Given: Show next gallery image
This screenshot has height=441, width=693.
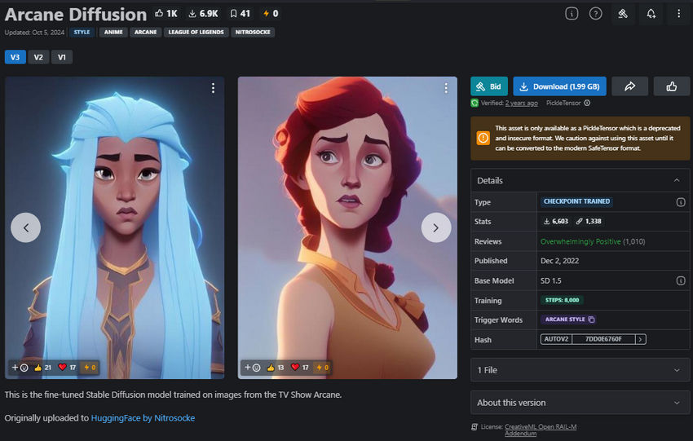Looking at the screenshot, I should pos(436,227).
